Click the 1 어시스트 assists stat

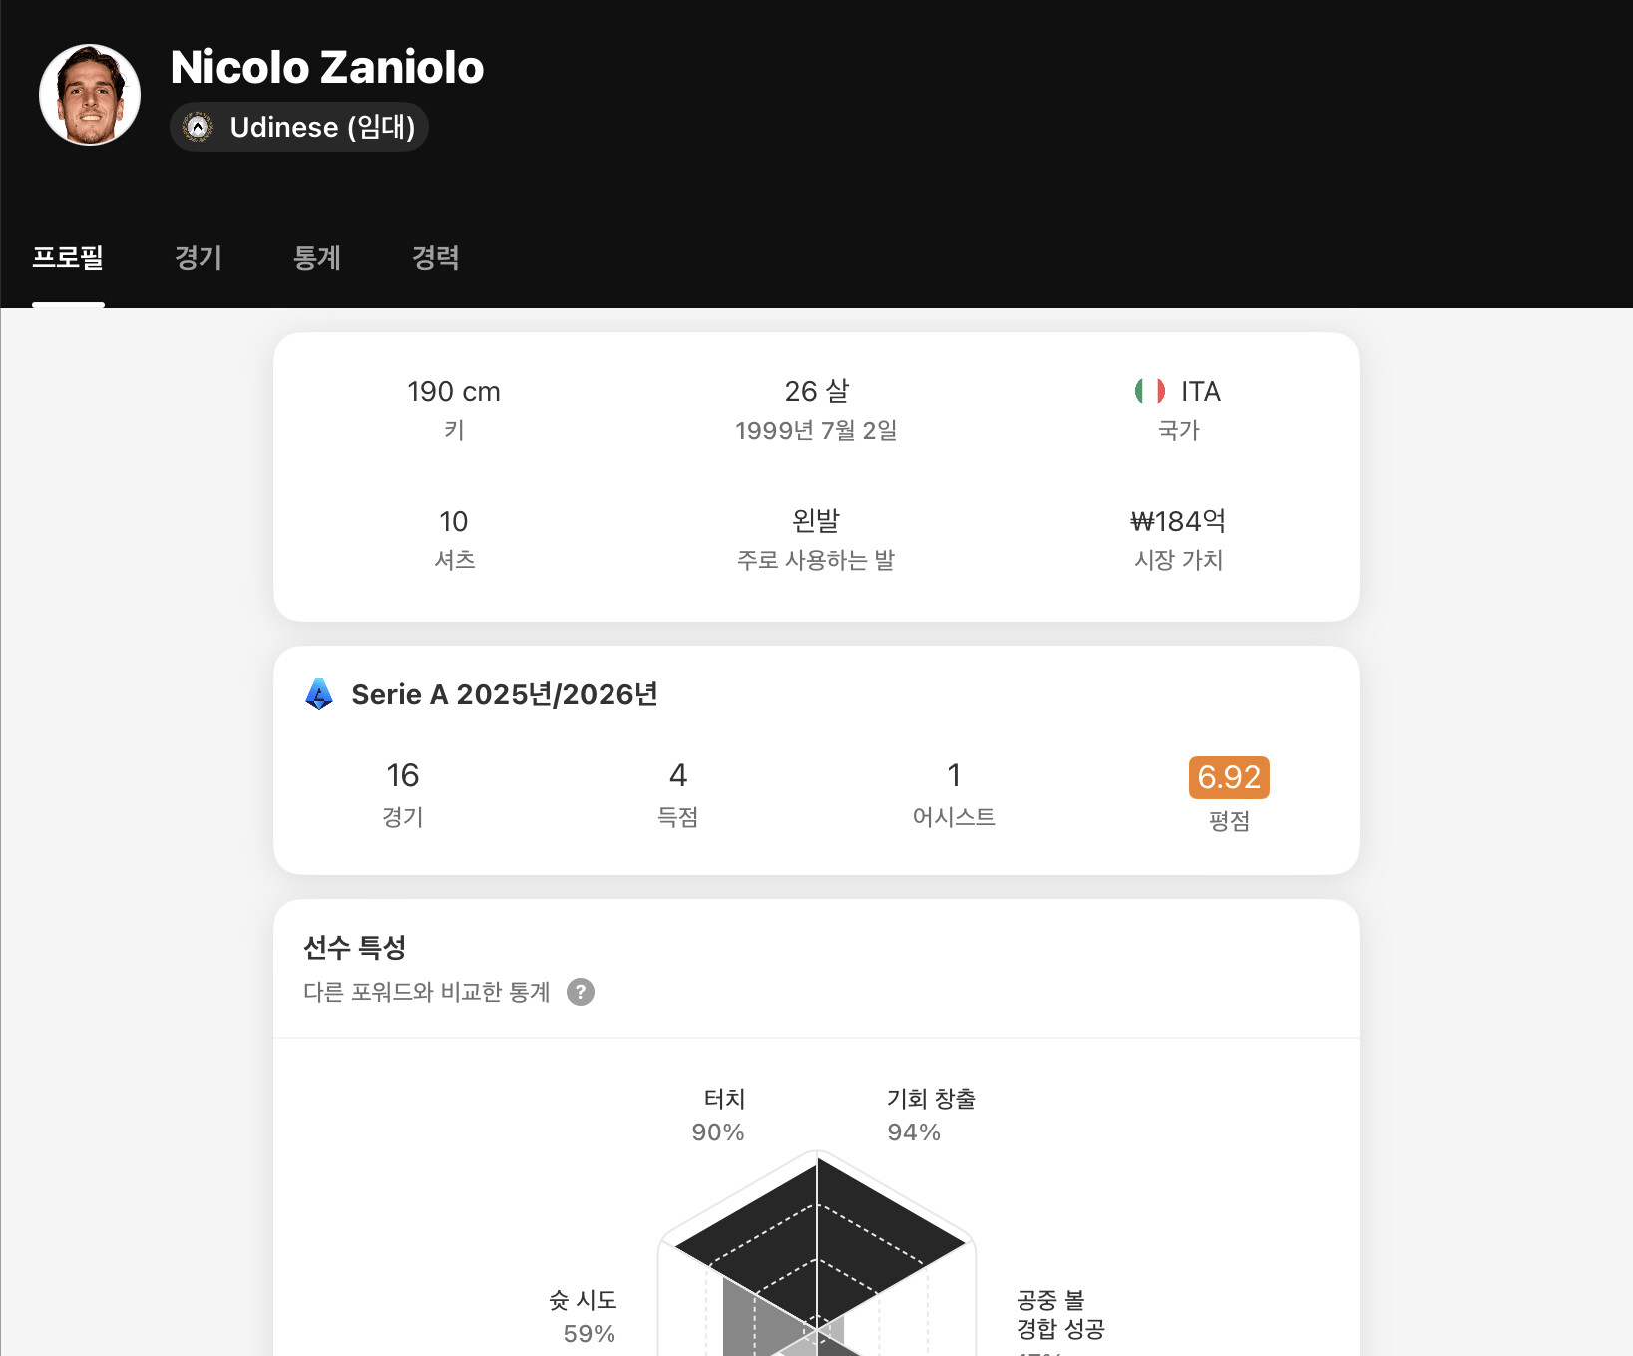[x=954, y=792]
